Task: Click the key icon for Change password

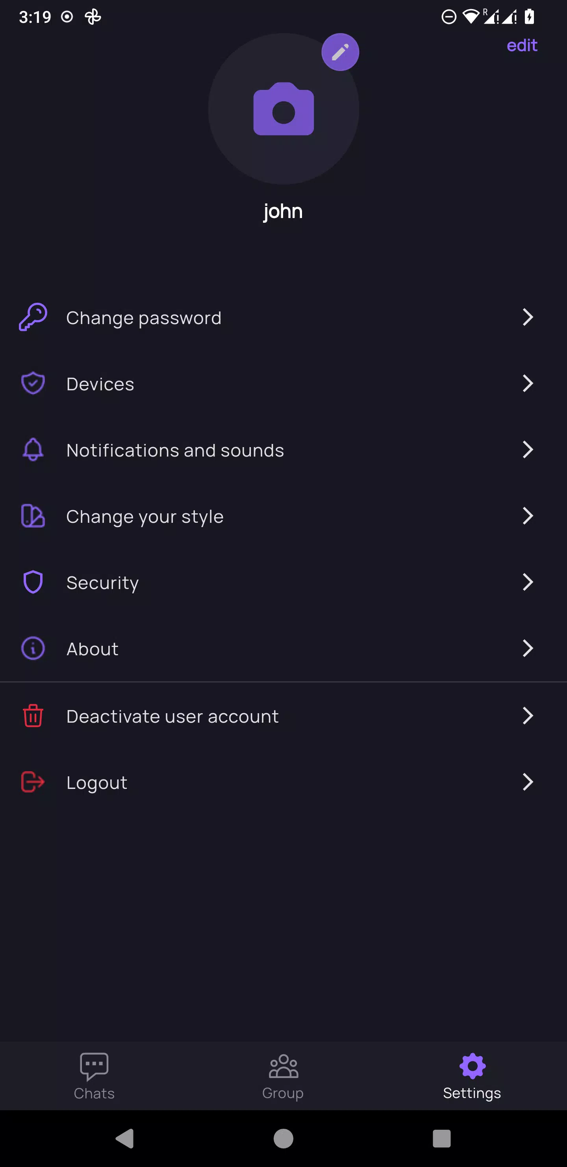Action: coord(33,317)
